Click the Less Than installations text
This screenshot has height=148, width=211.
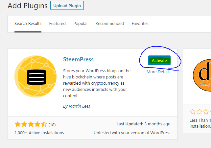[x=200, y=123]
